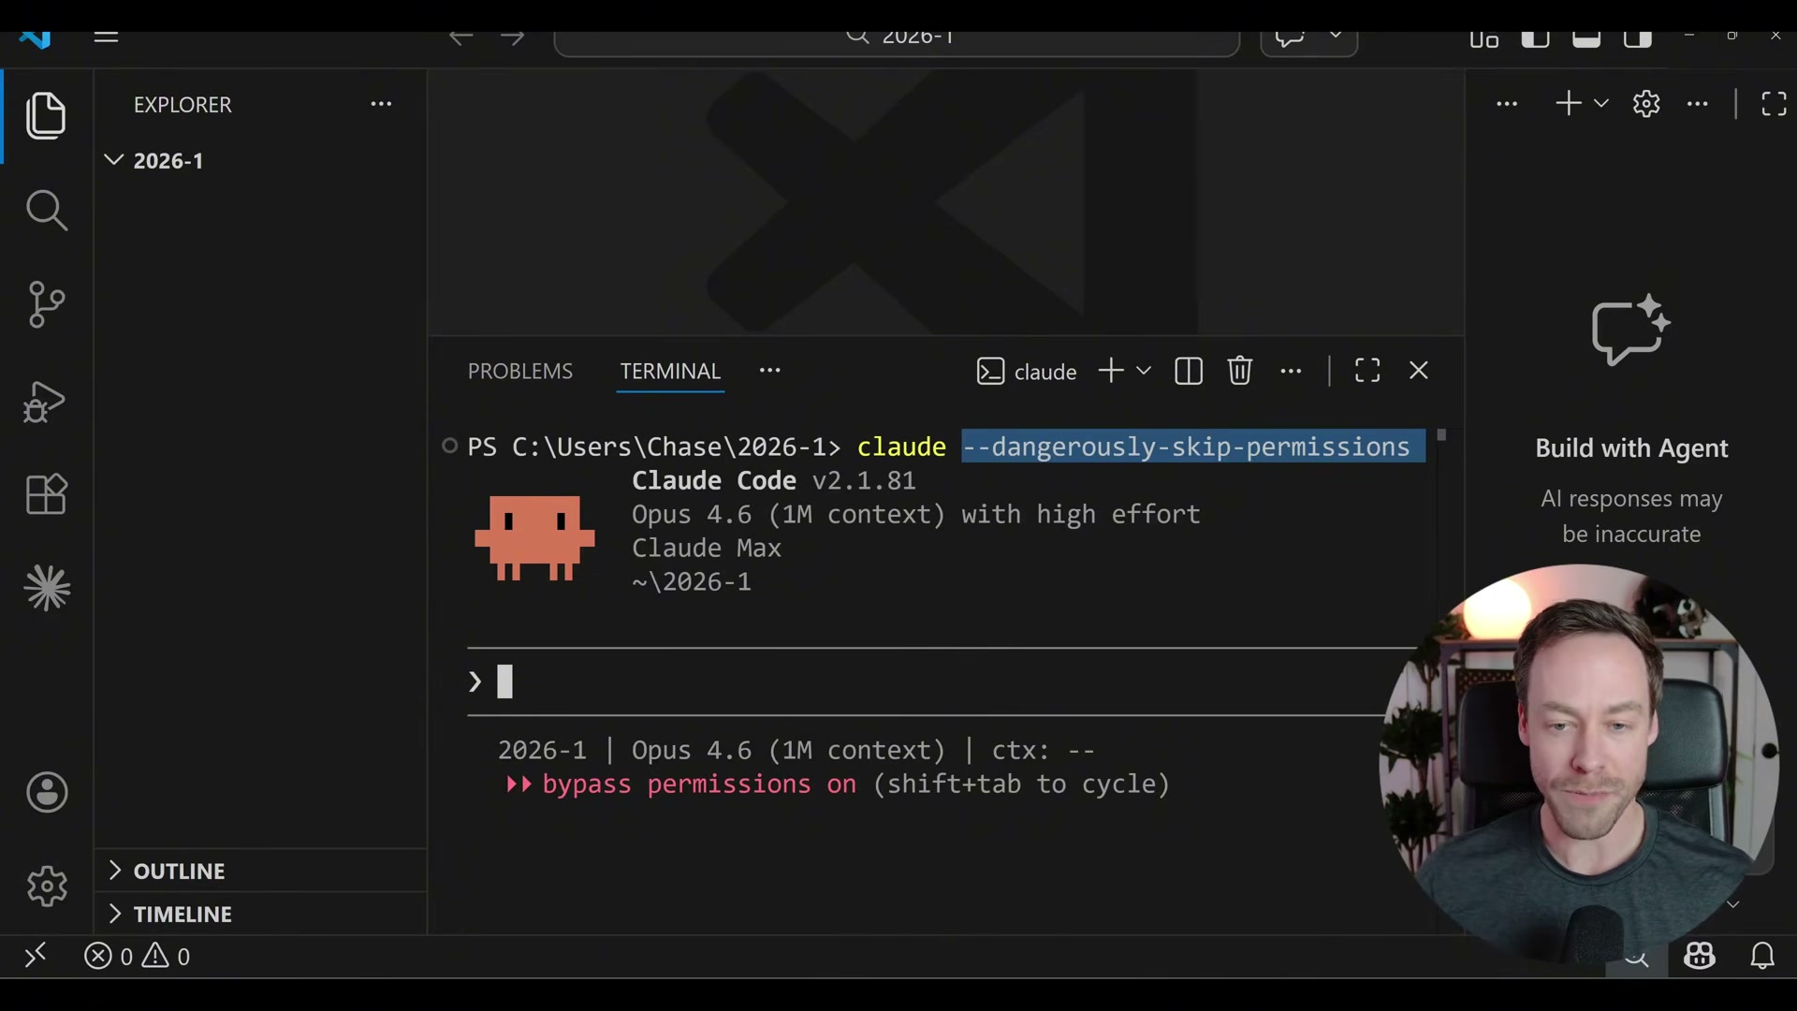Open the Explorer view in activity bar
1797x1011 pixels.
(46, 116)
